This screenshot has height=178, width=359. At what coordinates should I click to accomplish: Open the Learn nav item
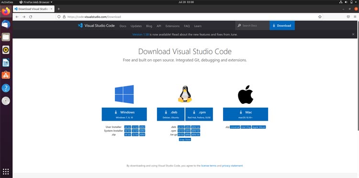pyautogui.click(x=198, y=26)
